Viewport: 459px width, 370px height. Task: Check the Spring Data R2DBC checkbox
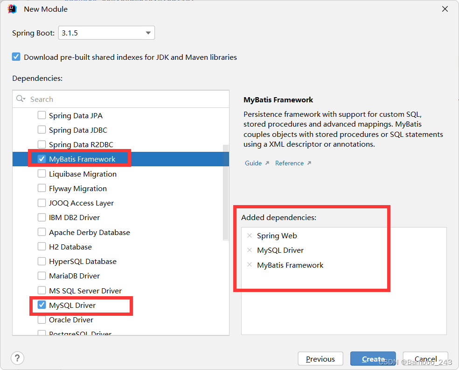(x=42, y=144)
